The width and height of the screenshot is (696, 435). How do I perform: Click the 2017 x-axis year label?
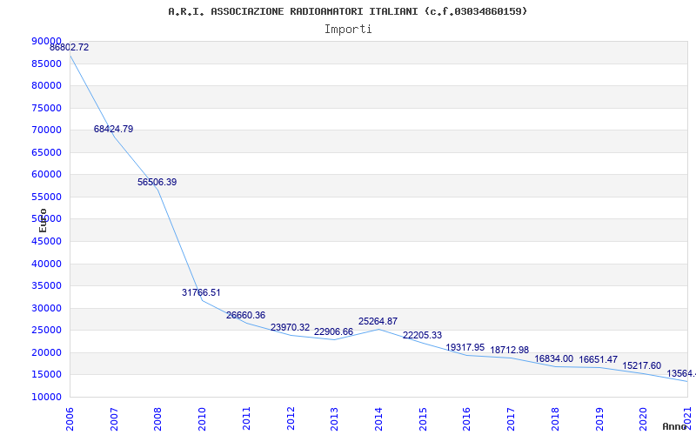pyautogui.click(x=511, y=418)
